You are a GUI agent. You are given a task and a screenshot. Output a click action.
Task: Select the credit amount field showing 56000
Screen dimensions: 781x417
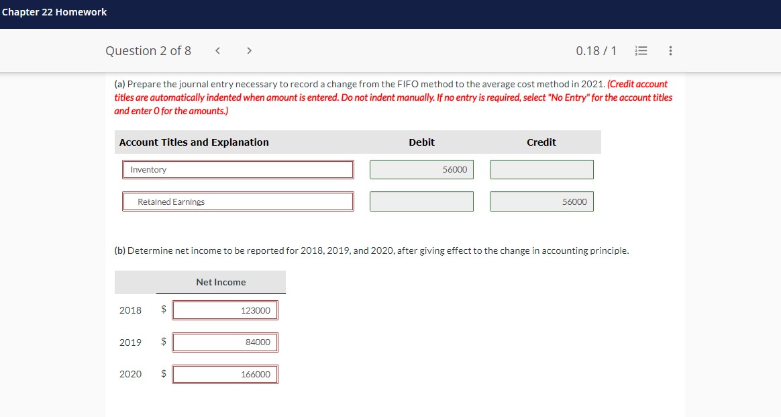541,201
